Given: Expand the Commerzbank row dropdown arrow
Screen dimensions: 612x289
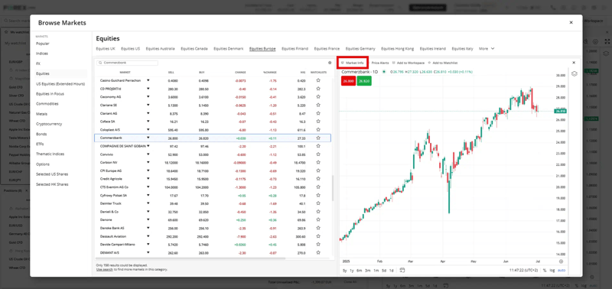Looking at the screenshot, I should pyautogui.click(x=148, y=138).
